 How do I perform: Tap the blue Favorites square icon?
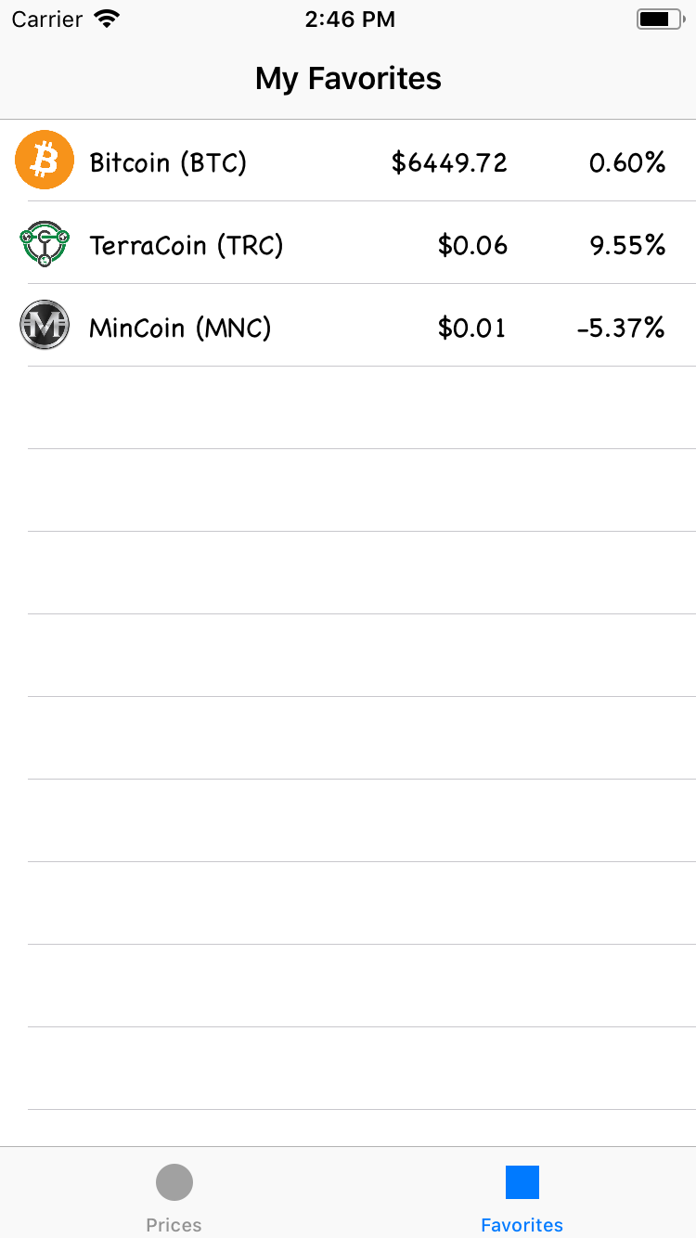pyautogui.click(x=522, y=1182)
